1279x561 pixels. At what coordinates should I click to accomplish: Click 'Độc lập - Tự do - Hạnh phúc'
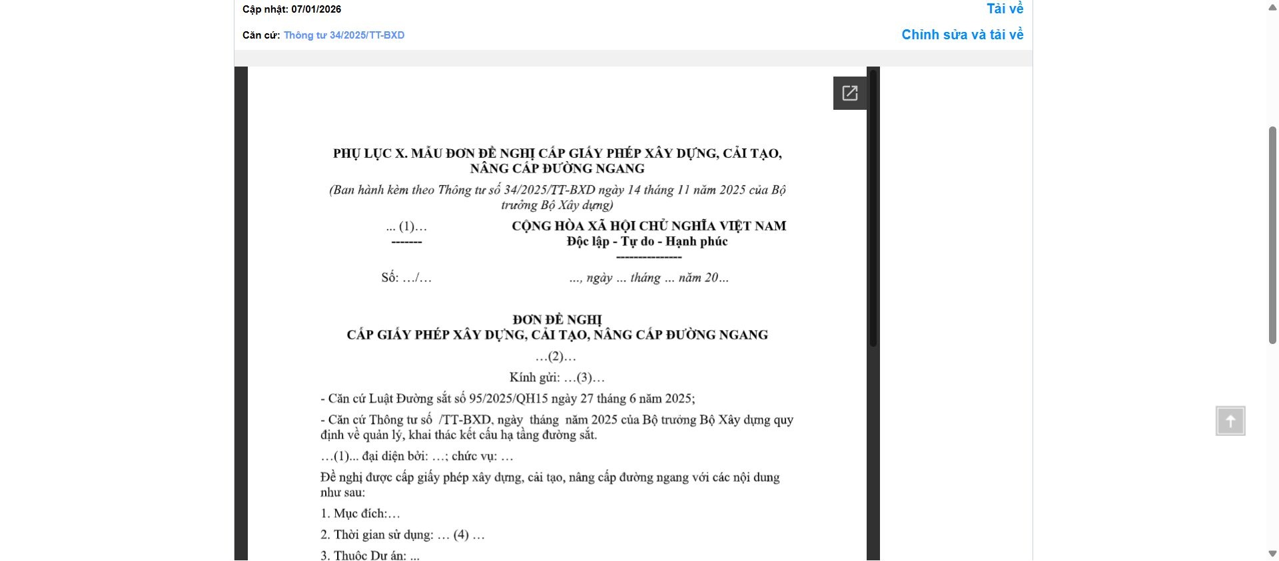(x=647, y=242)
